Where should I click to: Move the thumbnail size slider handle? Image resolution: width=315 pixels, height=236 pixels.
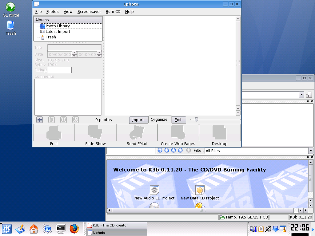click(x=196, y=120)
